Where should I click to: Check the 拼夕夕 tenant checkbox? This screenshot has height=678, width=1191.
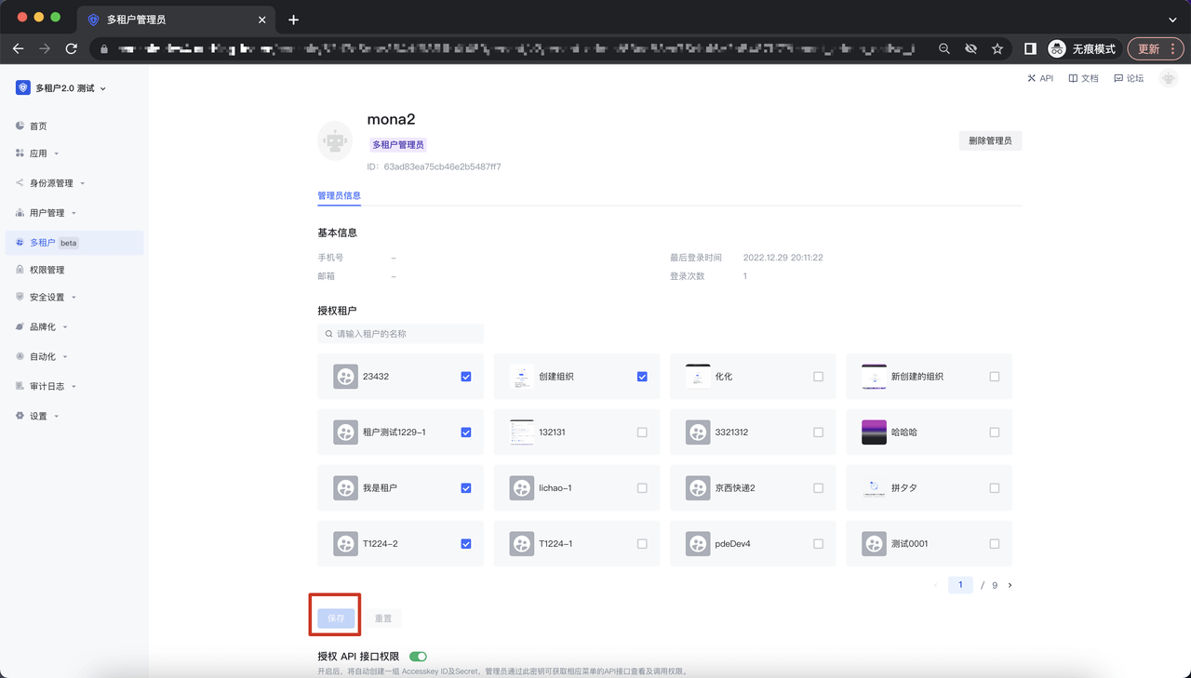pyautogui.click(x=995, y=488)
